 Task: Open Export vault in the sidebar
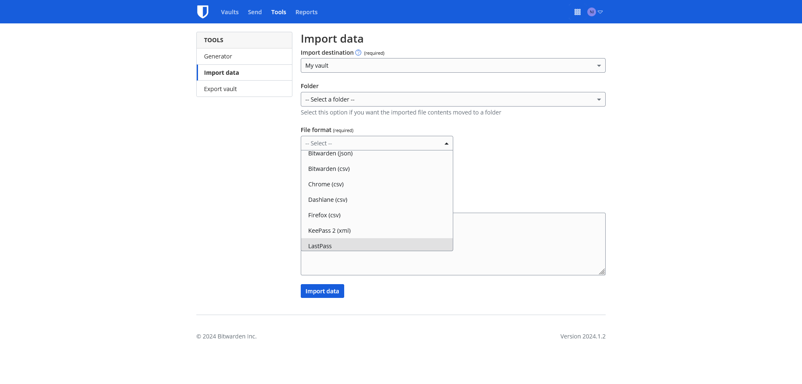(x=221, y=89)
